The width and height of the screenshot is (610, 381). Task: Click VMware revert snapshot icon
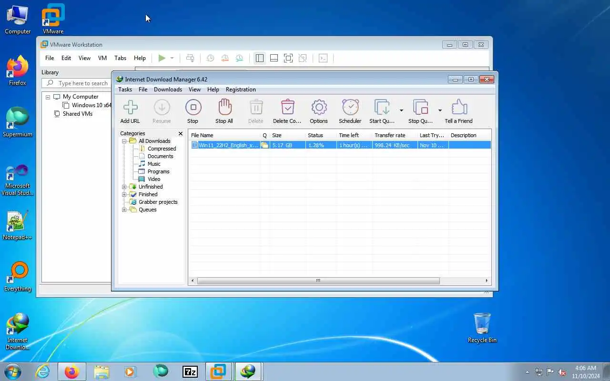coord(225,58)
